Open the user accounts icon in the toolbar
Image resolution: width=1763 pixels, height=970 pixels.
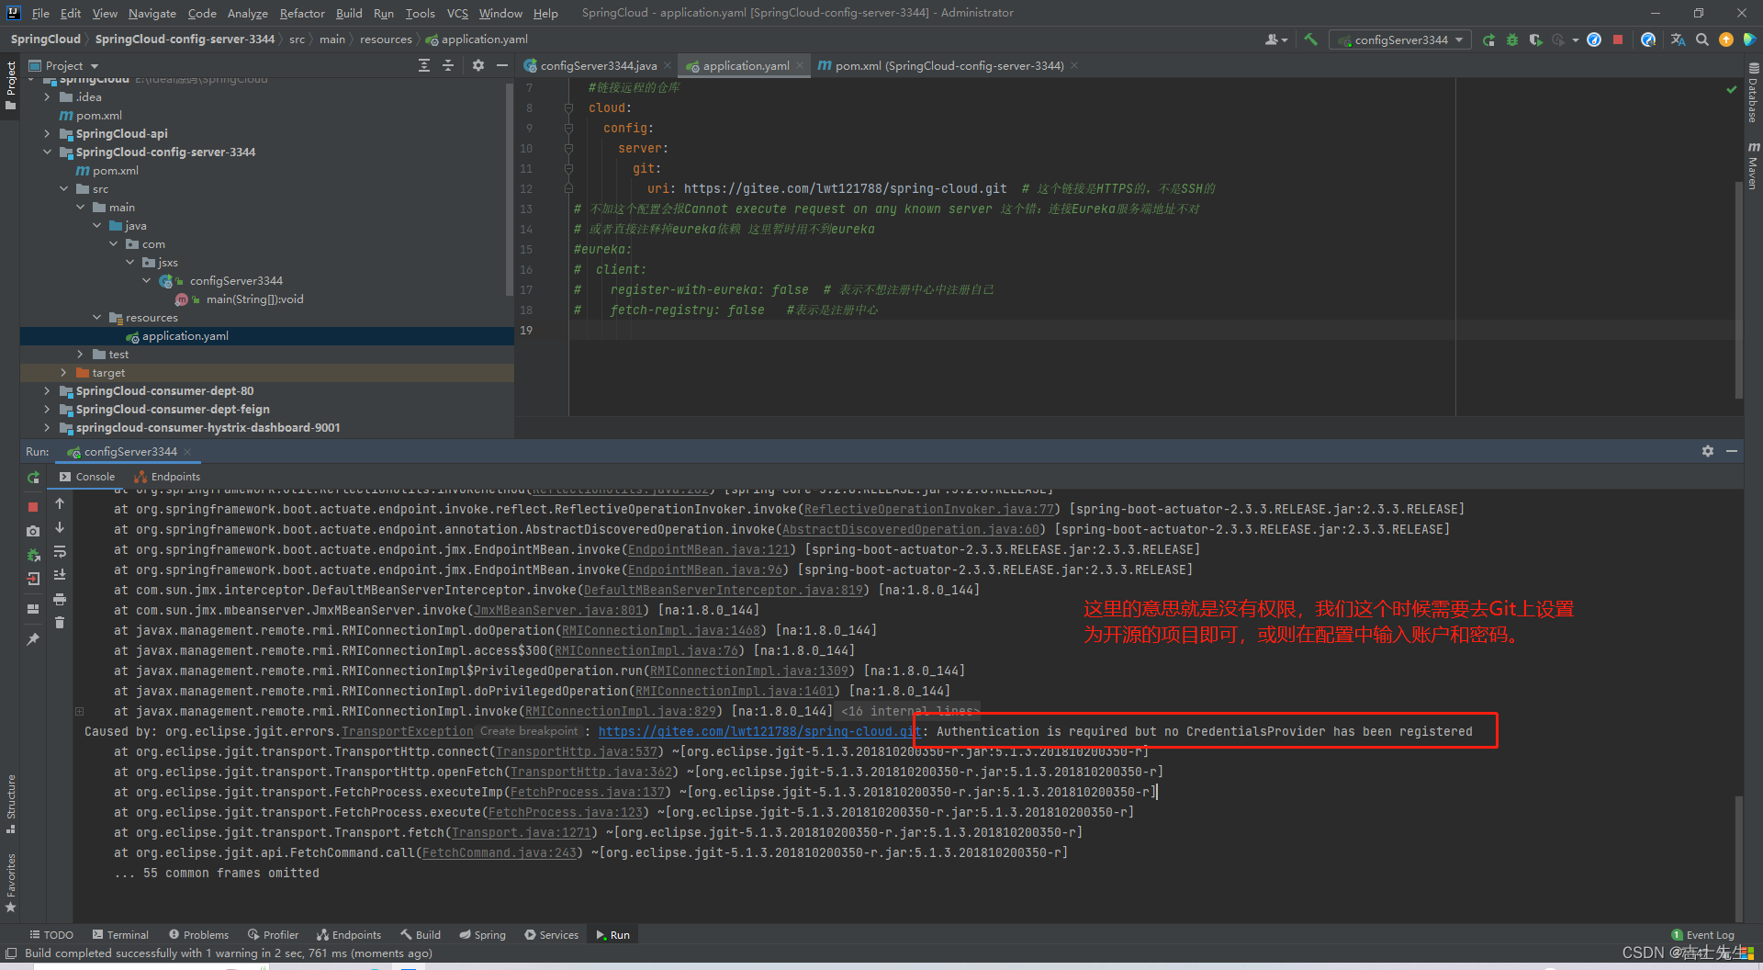tap(1275, 39)
